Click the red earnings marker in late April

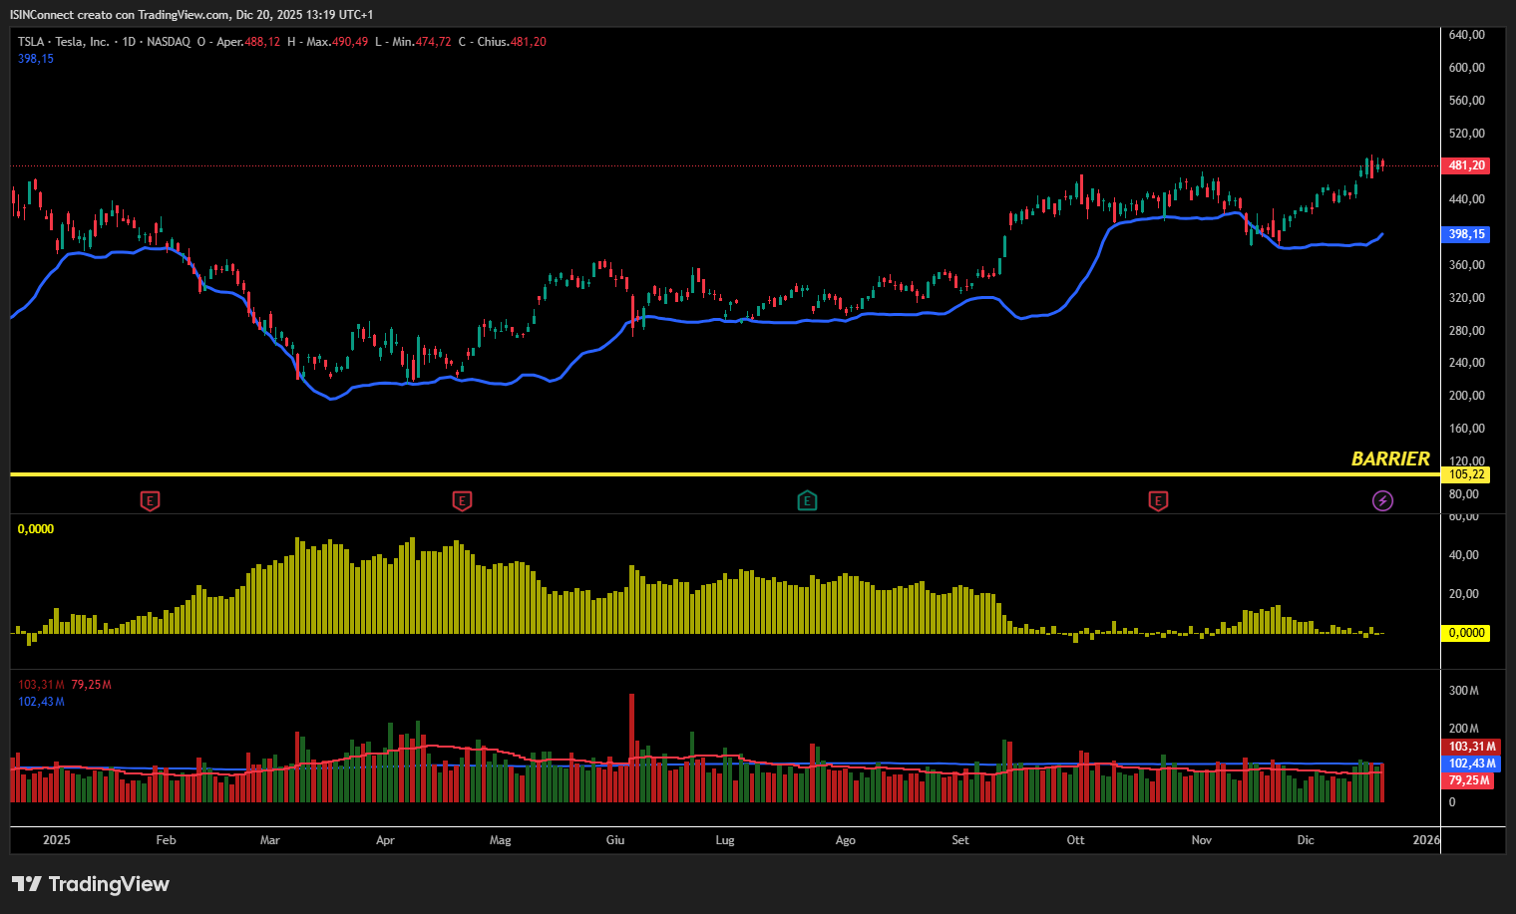coord(462,500)
